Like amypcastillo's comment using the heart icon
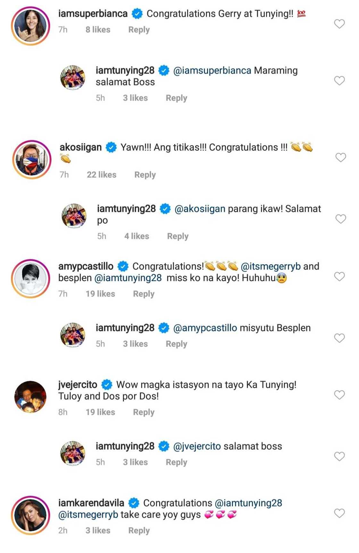Image resolution: width=359 pixels, height=553 pixels. tap(339, 277)
